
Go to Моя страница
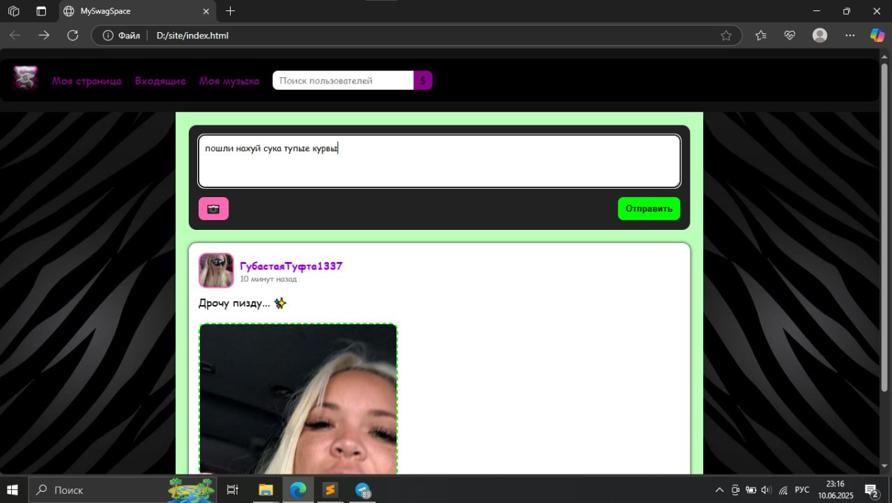tap(86, 81)
